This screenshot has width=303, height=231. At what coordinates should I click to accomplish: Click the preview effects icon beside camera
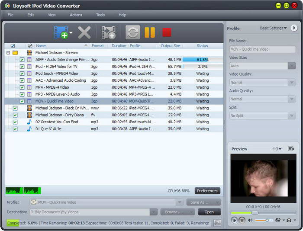pyautogui.click(x=278, y=220)
